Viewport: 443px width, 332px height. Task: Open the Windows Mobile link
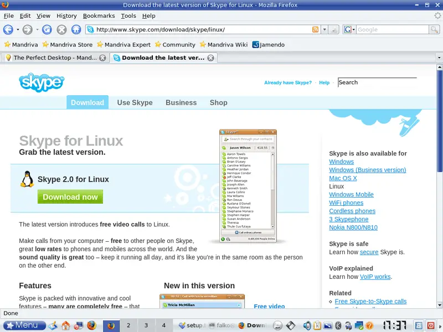point(351,195)
